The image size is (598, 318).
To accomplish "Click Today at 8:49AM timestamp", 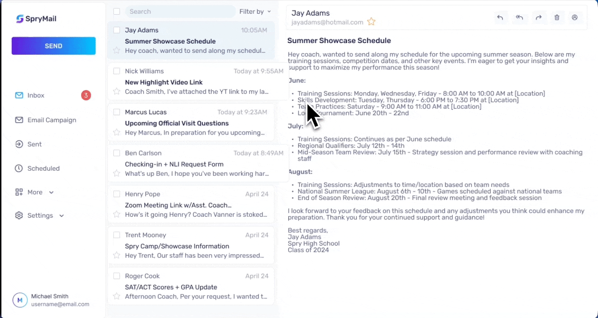I will [x=259, y=153].
